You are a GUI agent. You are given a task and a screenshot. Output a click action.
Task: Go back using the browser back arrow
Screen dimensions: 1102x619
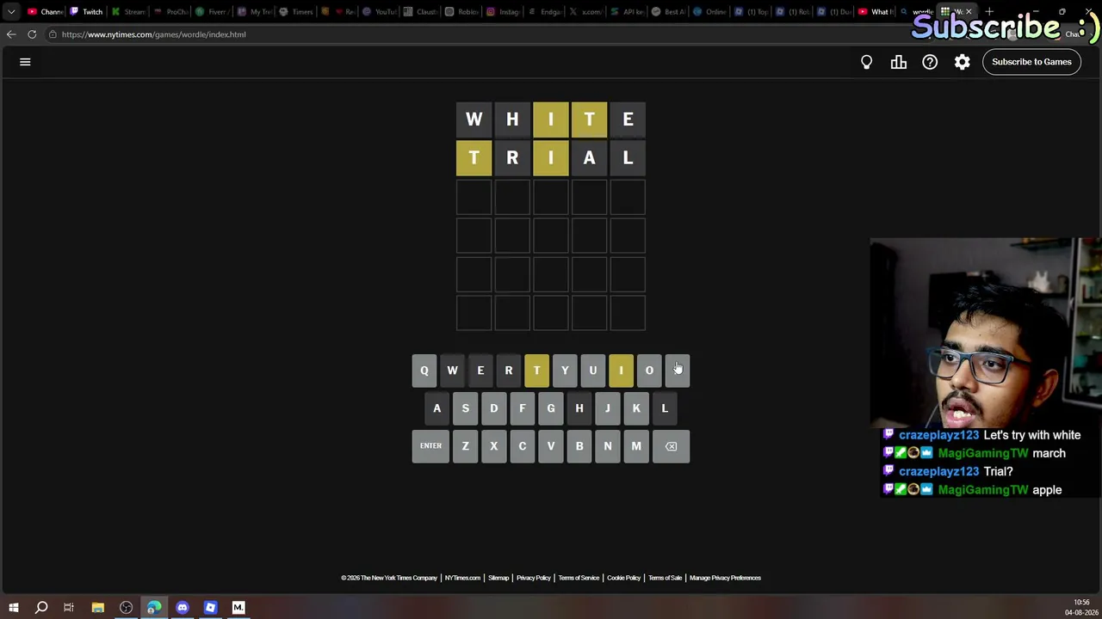click(x=11, y=34)
